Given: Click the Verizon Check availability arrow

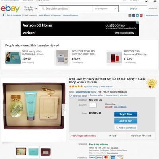Looking at the screenshot, I should click(136, 33).
